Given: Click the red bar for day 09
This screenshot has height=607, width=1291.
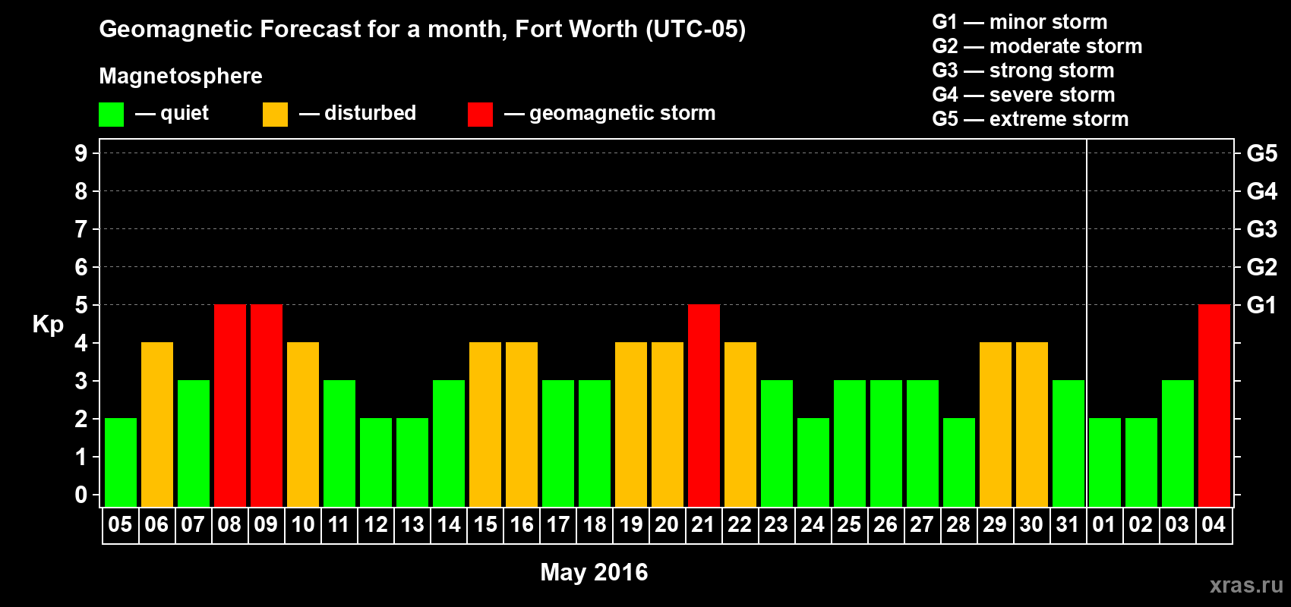Looking at the screenshot, I should (267, 405).
